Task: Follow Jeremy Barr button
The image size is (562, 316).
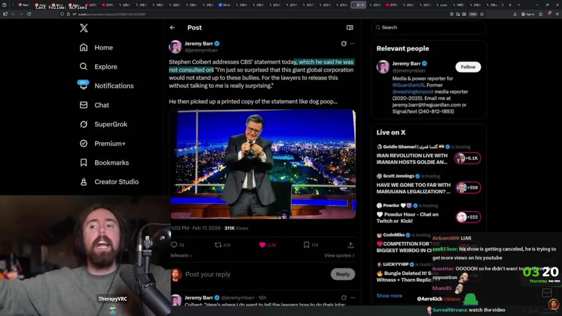Action: 468,67
